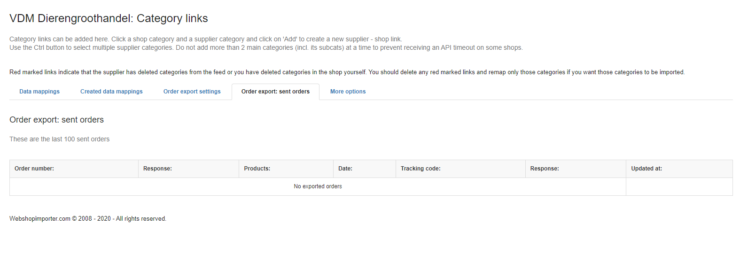The height and width of the screenshot is (278, 740).
Task: Click the No exported orders row
Action: (x=318, y=186)
